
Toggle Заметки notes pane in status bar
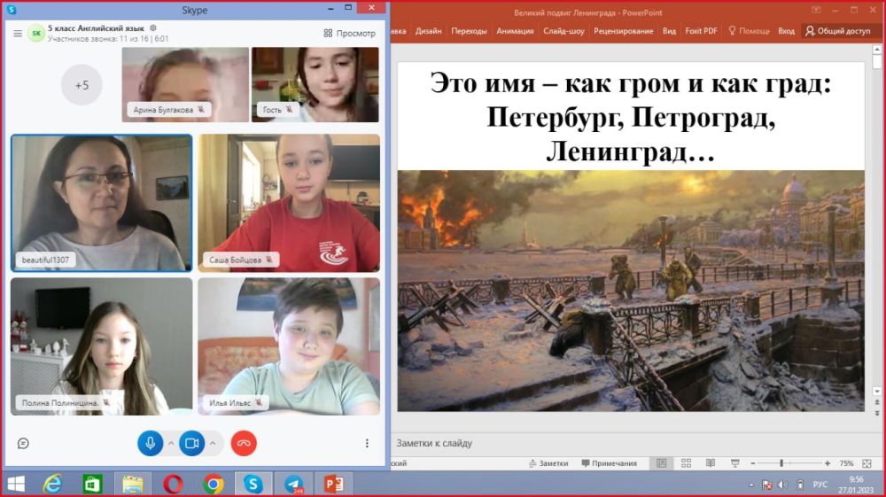548,463
